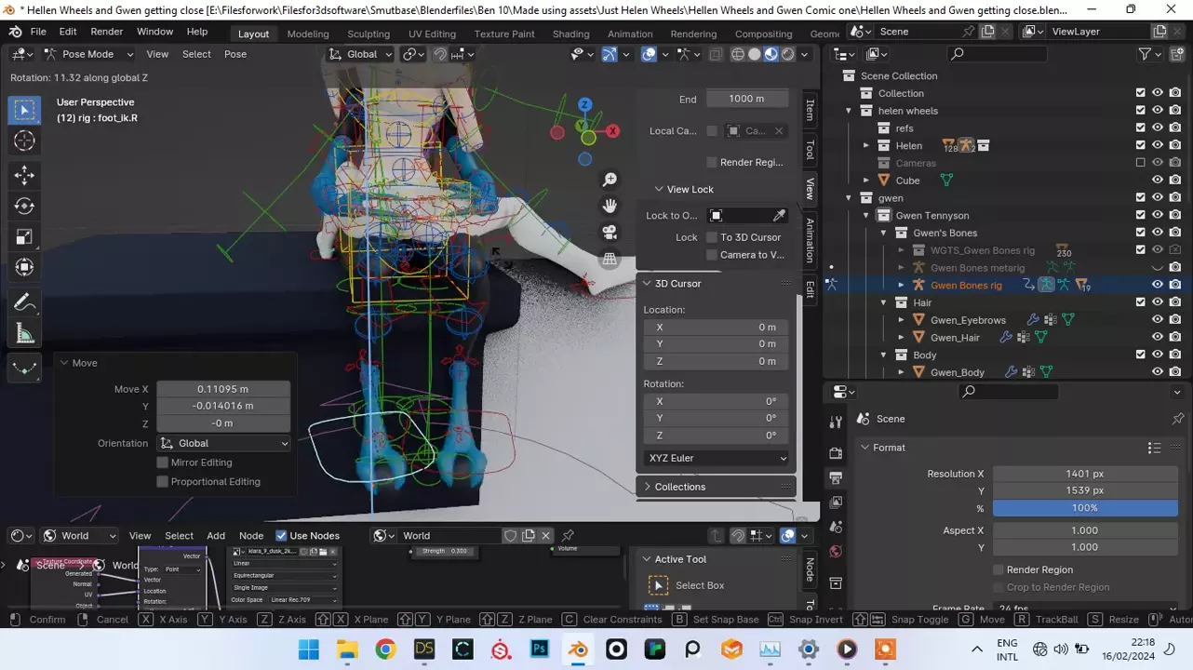Enable Lock To 3D Cursor checkbox
Screen dimensions: 1193x670
pos(712,237)
